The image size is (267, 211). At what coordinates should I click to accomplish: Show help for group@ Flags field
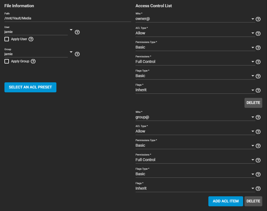coord(258,189)
